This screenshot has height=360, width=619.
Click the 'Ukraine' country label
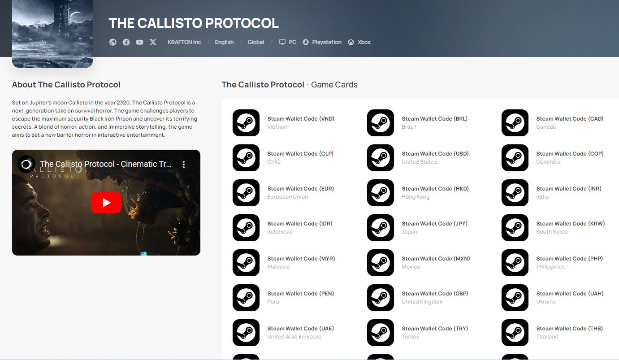[x=546, y=302]
